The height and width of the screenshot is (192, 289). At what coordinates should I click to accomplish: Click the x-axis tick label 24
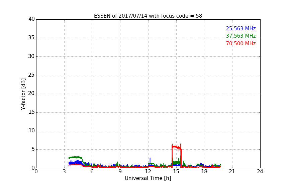pos(260,172)
